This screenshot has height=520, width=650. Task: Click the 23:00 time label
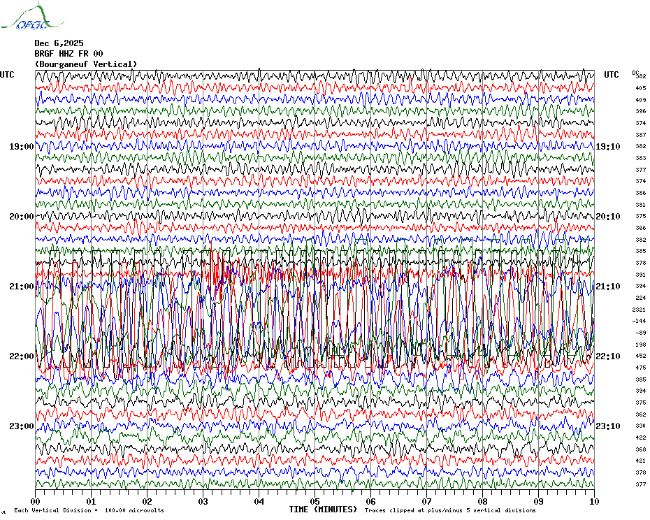click(22, 426)
